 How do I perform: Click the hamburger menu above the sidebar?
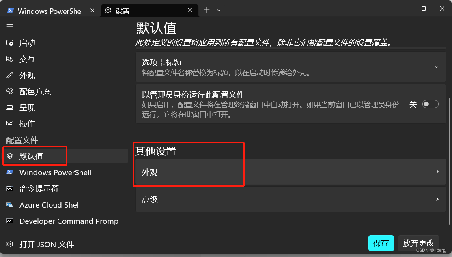pos(10,26)
